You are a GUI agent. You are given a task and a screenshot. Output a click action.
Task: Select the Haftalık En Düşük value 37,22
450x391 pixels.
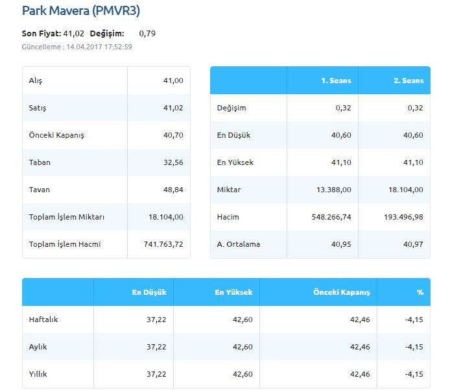click(x=156, y=320)
